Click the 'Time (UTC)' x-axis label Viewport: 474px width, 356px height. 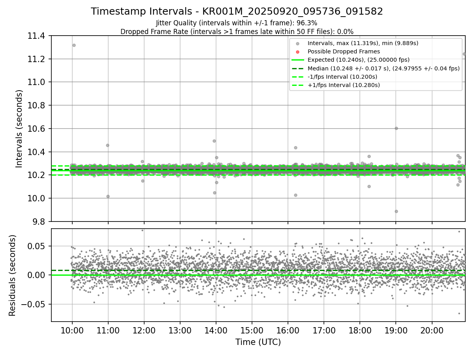258,342
